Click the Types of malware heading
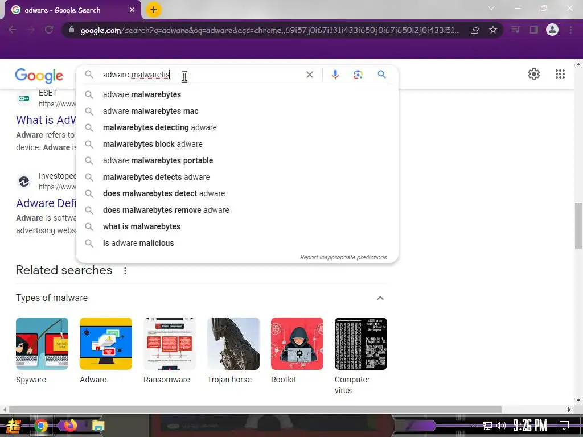The height and width of the screenshot is (437, 583). click(x=52, y=298)
